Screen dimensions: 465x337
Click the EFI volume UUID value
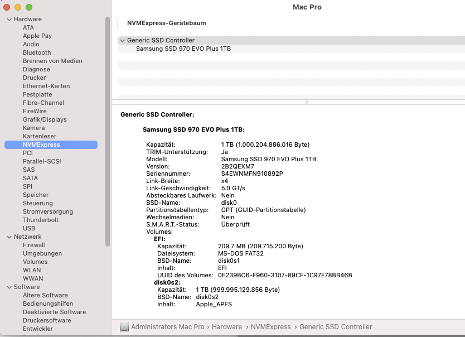coord(285,275)
